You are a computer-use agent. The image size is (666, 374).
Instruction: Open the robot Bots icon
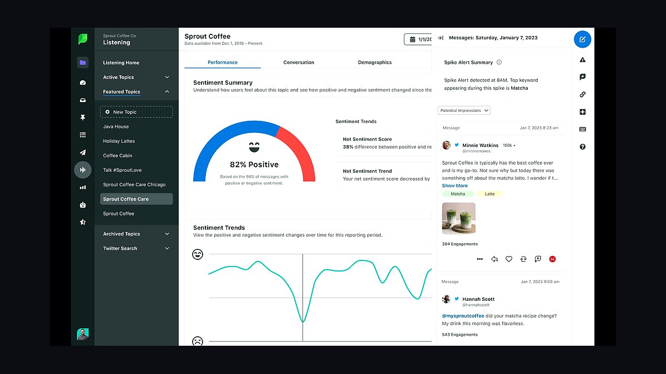point(83,204)
